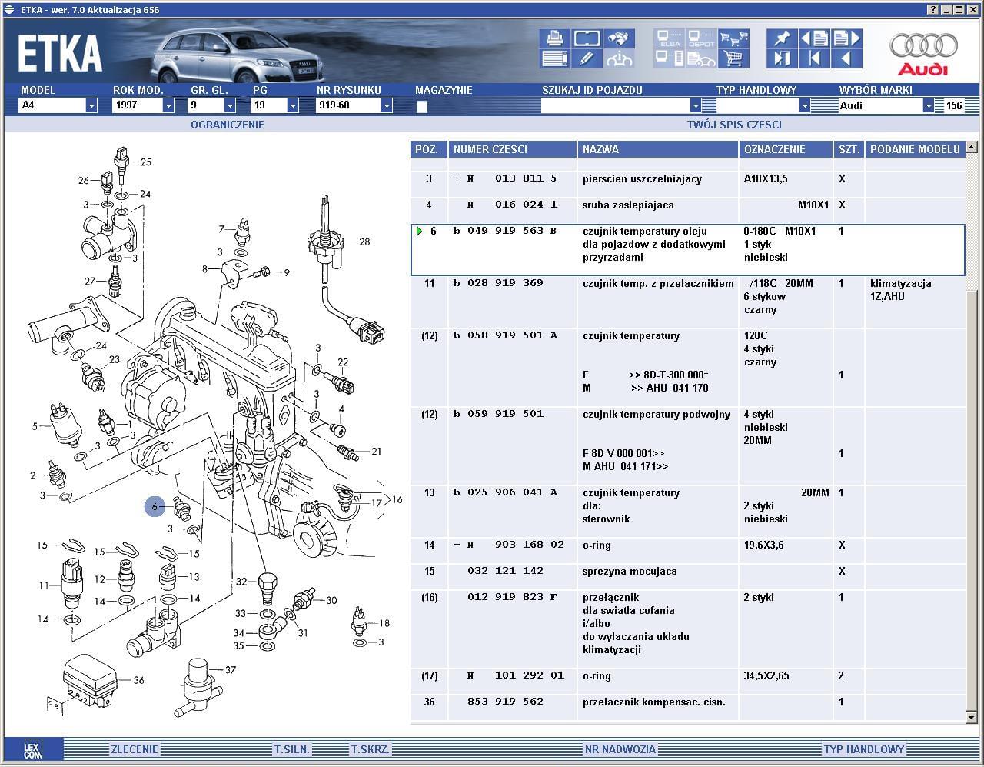Expand the SZUKAJ ID POJAZDU dropdown

pyautogui.click(x=696, y=106)
